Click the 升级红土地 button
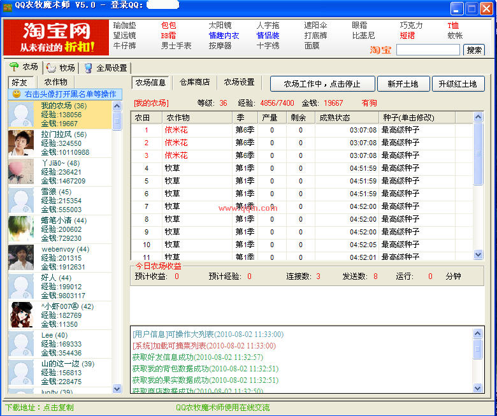 pyautogui.click(x=458, y=84)
